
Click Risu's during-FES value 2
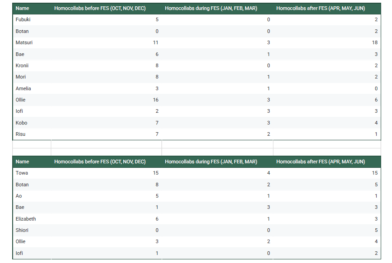(x=269, y=134)
